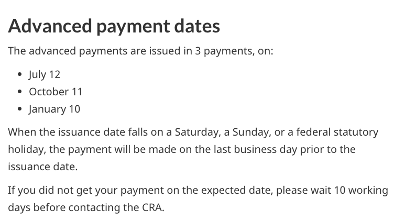Click the words issuance date. ending the paragraph
416x221 pixels.
click(42, 167)
